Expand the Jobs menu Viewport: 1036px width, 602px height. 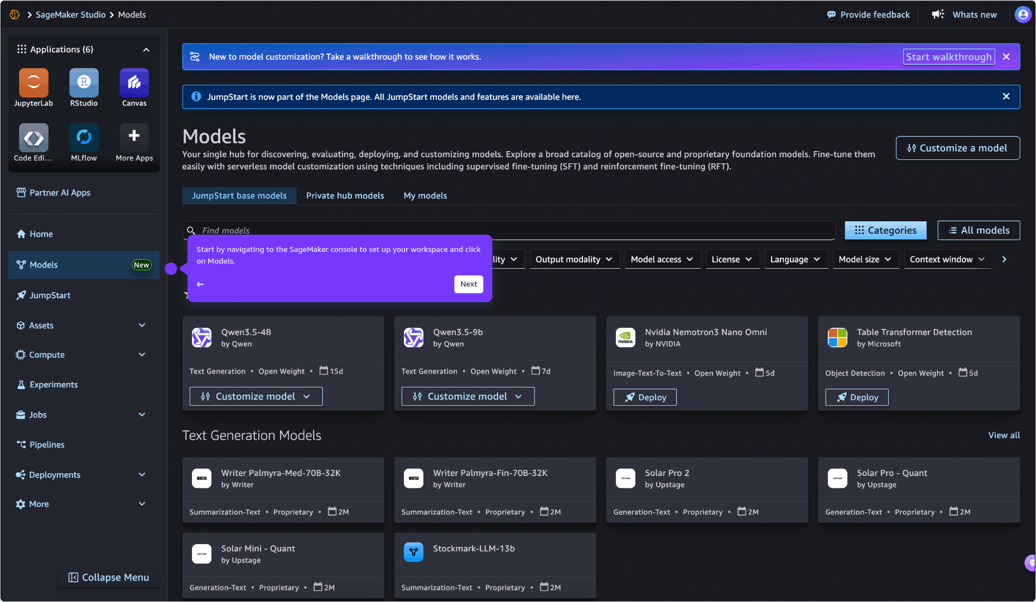pyautogui.click(x=142, y=415)
